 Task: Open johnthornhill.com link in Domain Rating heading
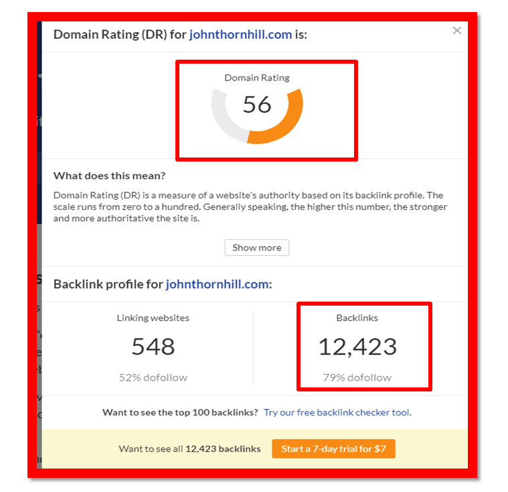tap(240, 34)
